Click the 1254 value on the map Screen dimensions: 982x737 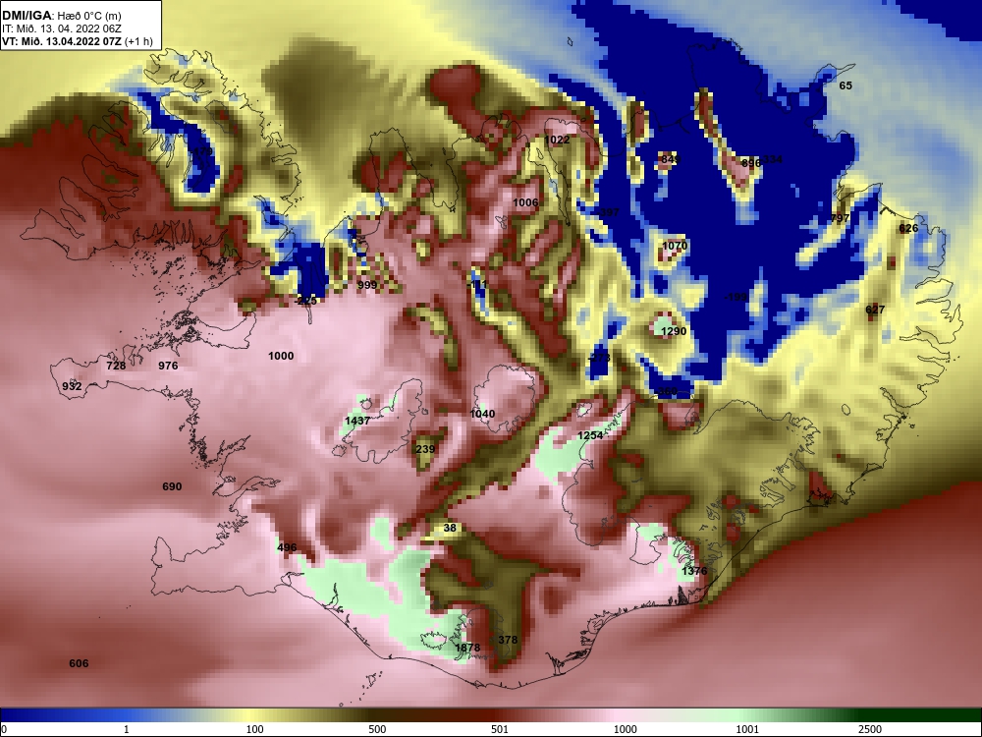click(590, 435)
